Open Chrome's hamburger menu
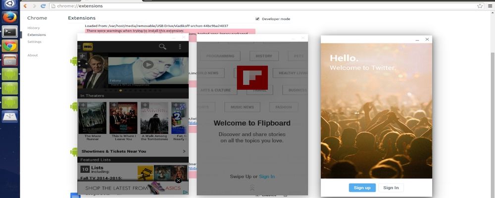The image size is (495, 198). (x=490, y=6)
